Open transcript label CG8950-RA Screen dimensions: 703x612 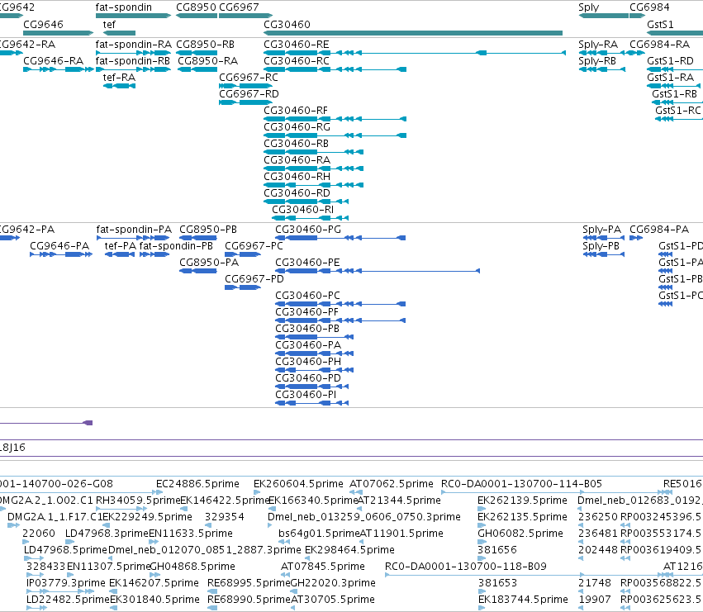[x=207, y=61]
